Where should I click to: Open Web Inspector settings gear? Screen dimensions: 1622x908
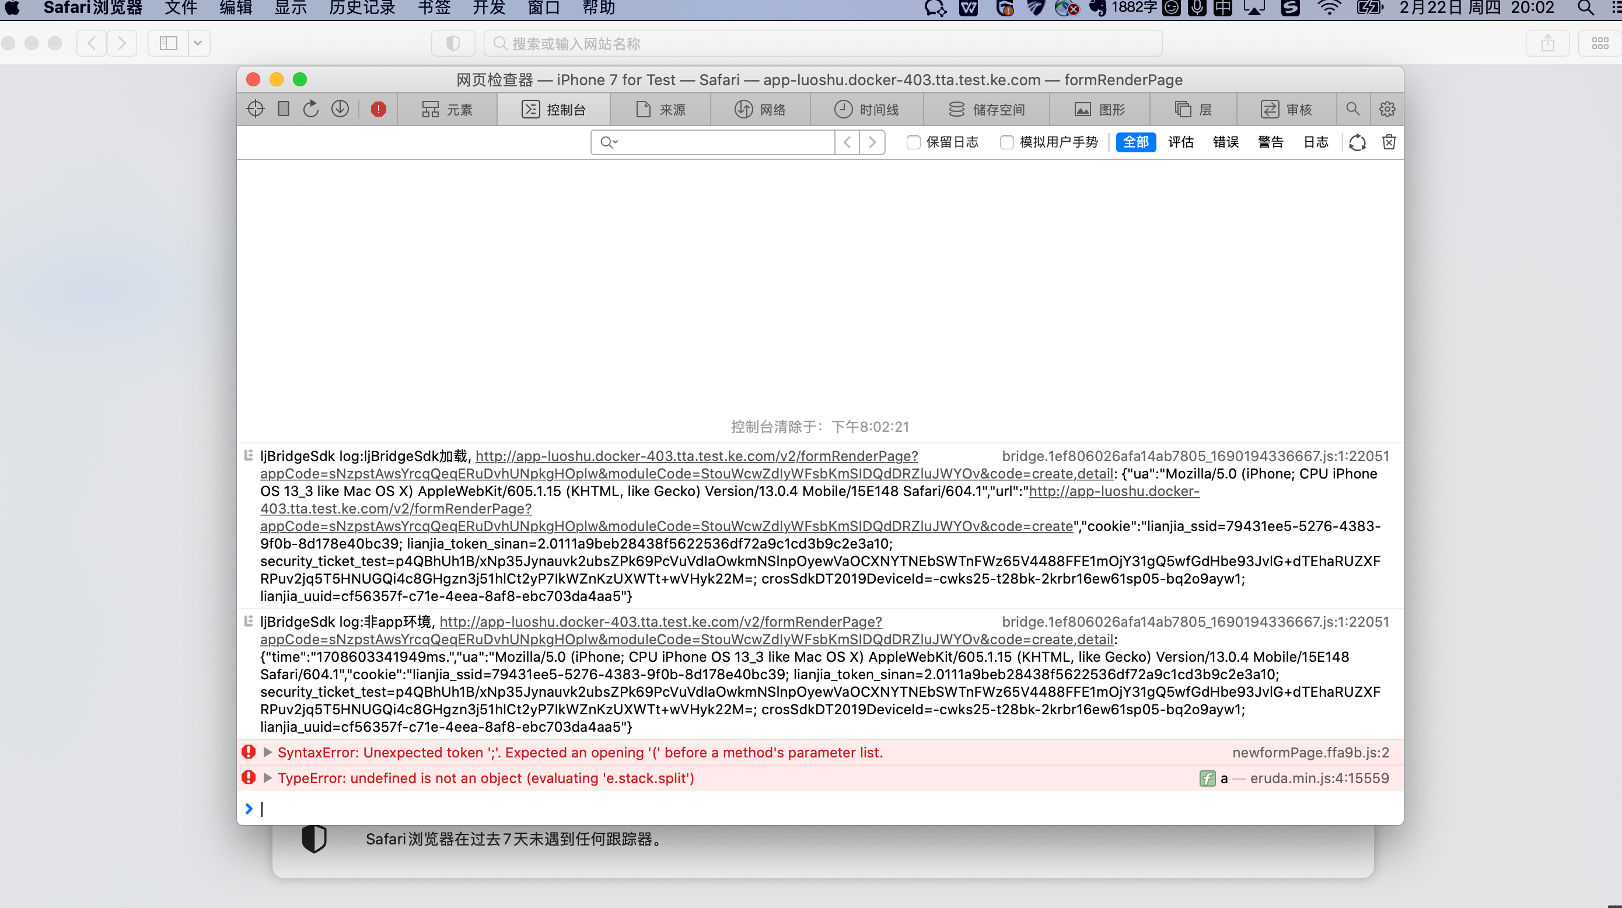tap(1386, 109)
